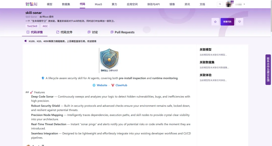Click the globe icon beside Website
Viewport: 272px width, 146px height.
94,85
